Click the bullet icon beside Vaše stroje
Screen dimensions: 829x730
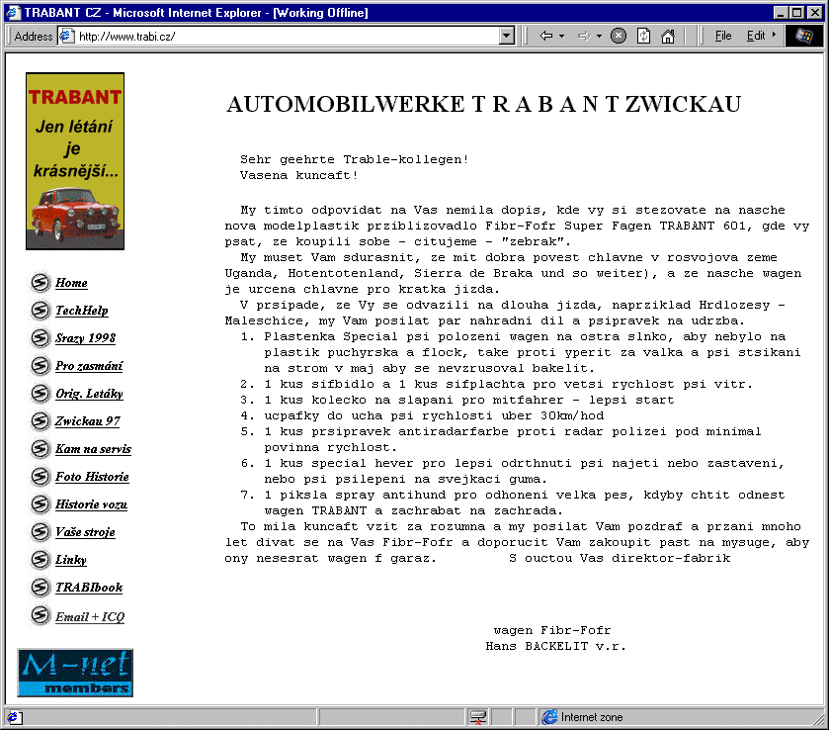pos(41,531)
